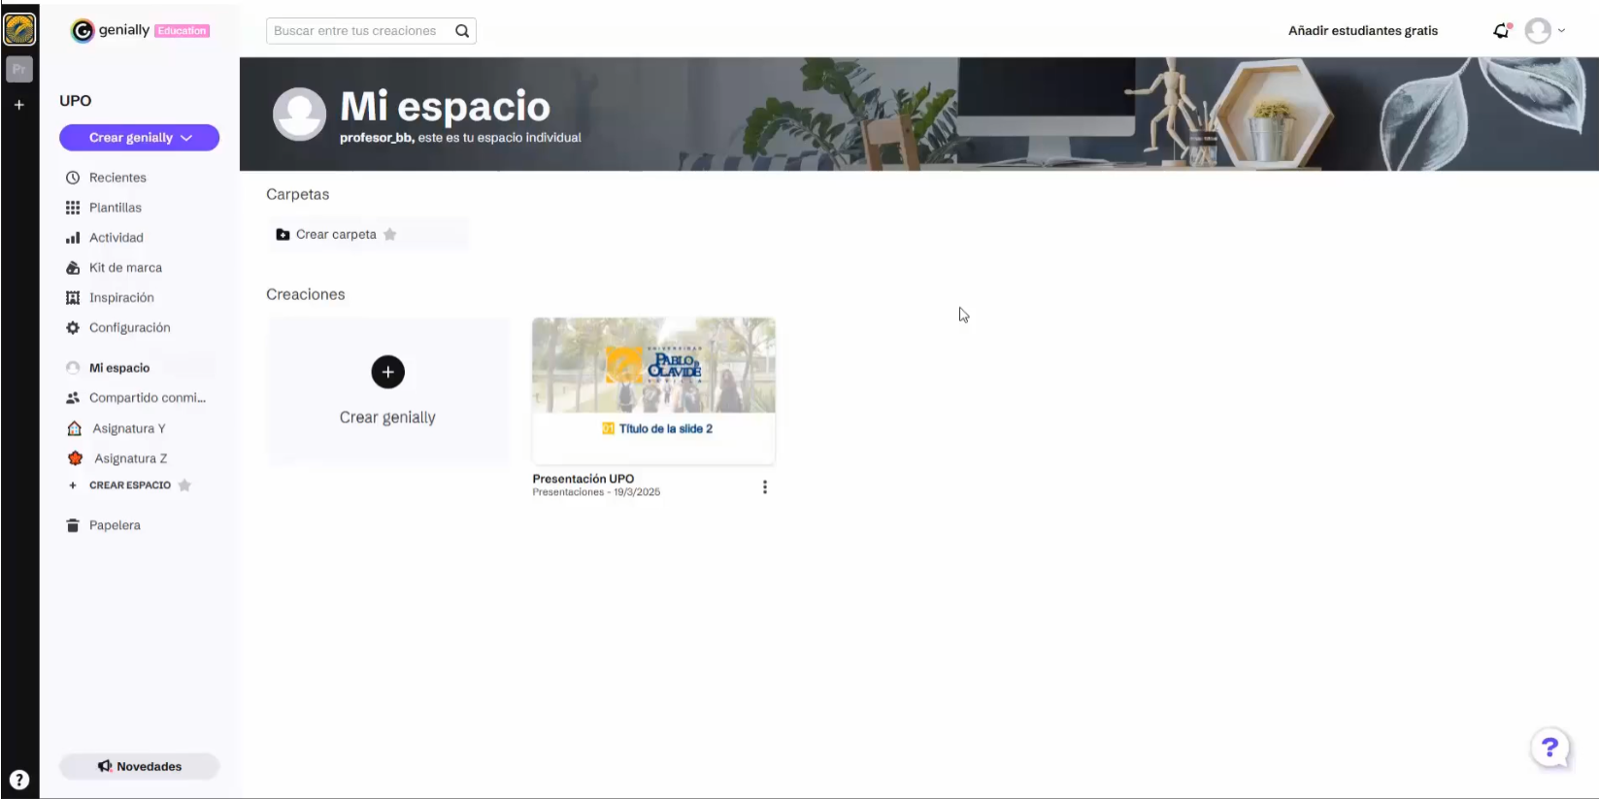Click the add workspace plus in left rail

pos(18,105)
